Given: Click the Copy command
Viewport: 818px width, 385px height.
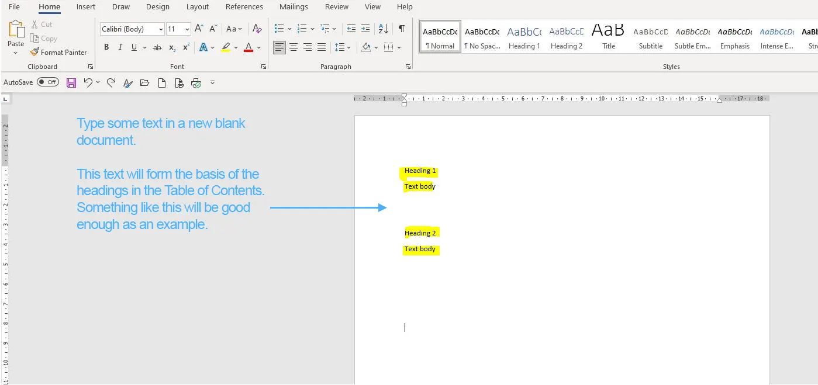Looking at the screenshot, I should pyautogui.click(x=44, y=39).
